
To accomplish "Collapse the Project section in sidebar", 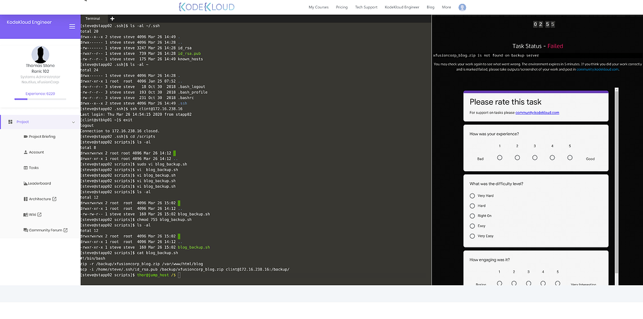I will (73, 122).
